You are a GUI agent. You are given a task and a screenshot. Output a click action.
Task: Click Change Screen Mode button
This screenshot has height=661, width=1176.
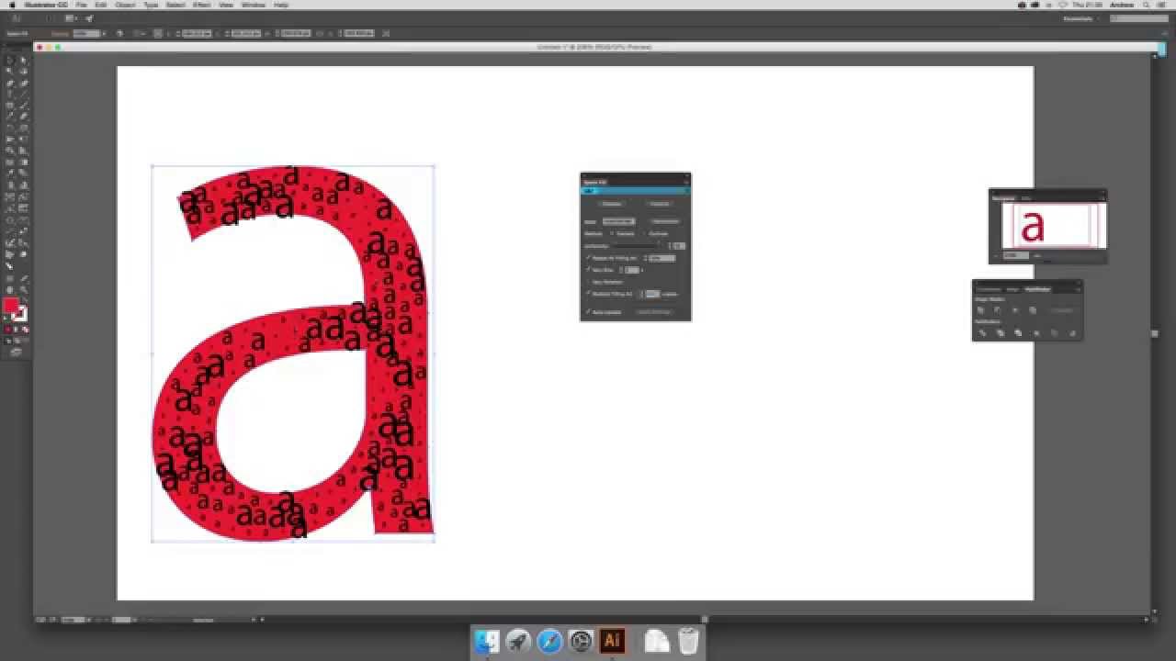(x=17, y=352)
